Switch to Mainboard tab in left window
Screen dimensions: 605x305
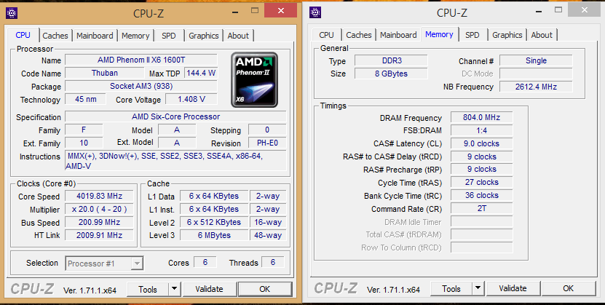pyautogui.click(x=95, y=36)
